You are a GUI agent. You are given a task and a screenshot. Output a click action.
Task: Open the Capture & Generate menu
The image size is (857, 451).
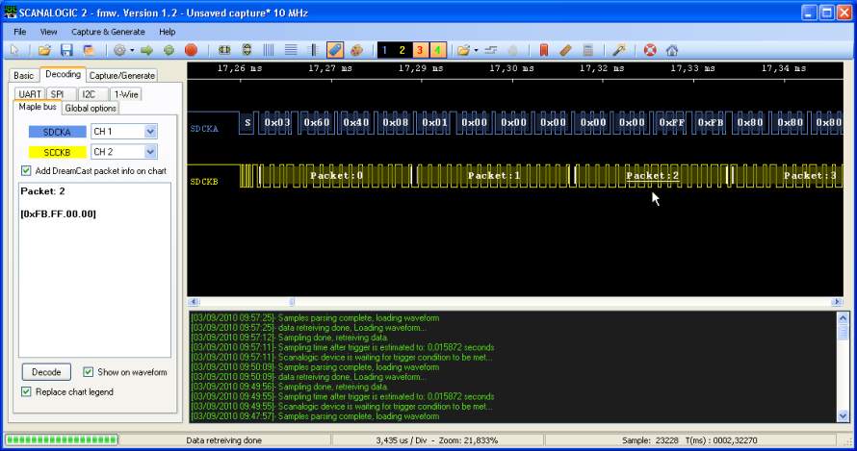click(108, 32)
